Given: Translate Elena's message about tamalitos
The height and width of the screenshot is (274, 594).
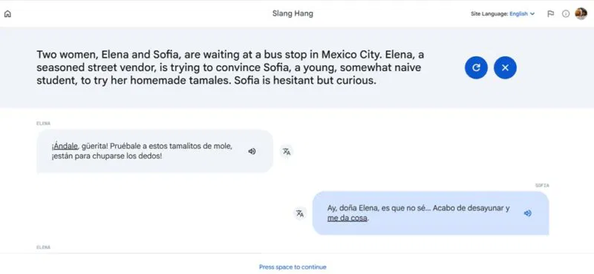Looking at the screenshot, I should 287,152.
